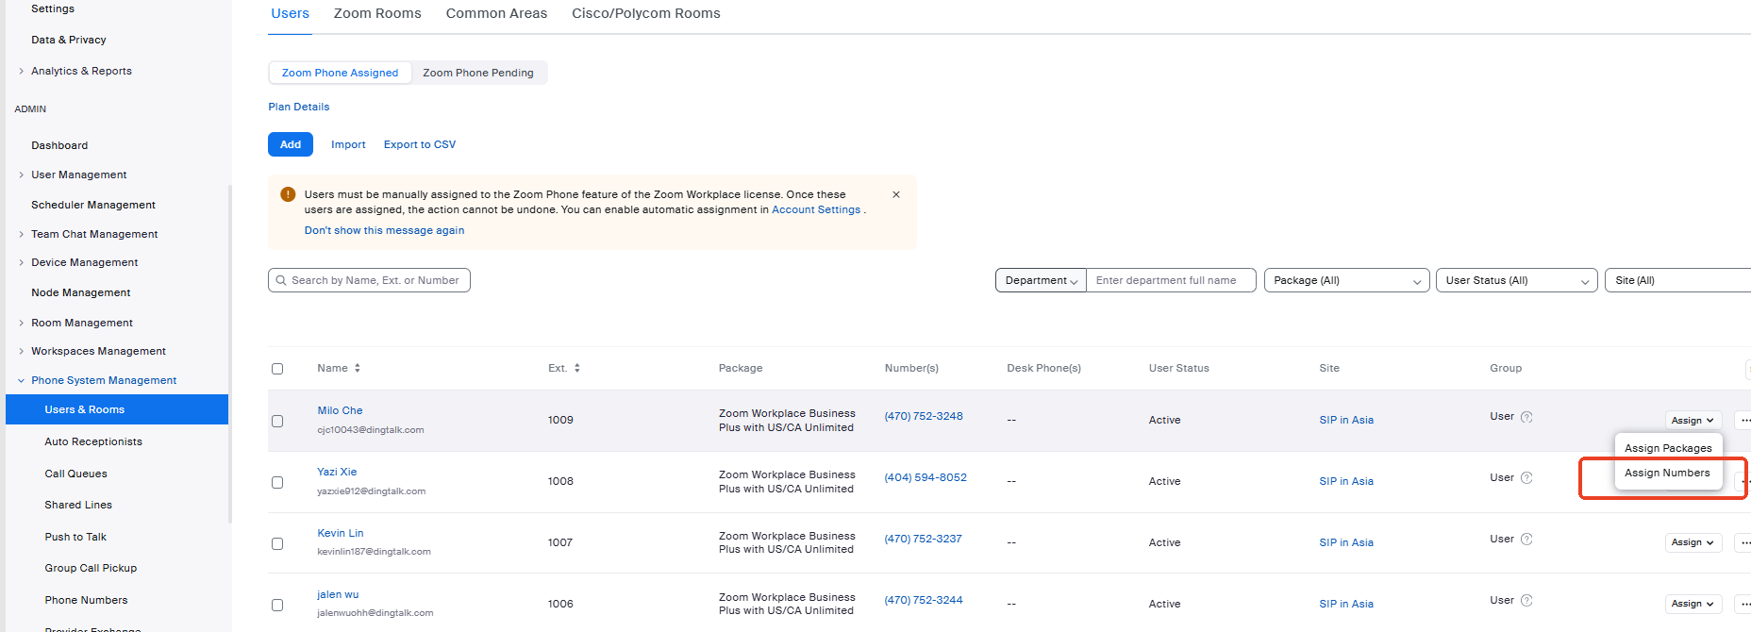Switch to the Common Areas tab
This screenshot has width=1751, height=632.
pos(496,13)
